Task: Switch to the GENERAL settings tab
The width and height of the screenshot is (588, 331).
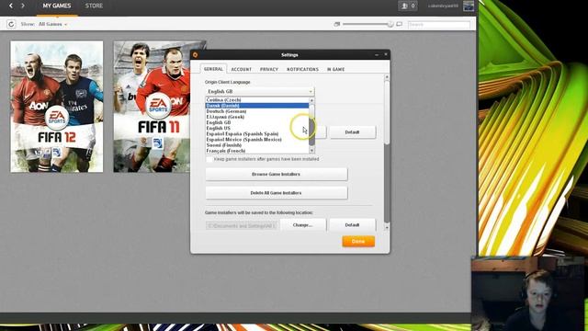Action: tap(213, 69)
